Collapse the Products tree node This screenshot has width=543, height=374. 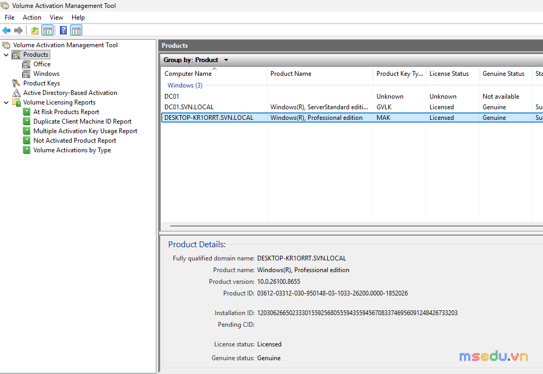tap(6, 55)
